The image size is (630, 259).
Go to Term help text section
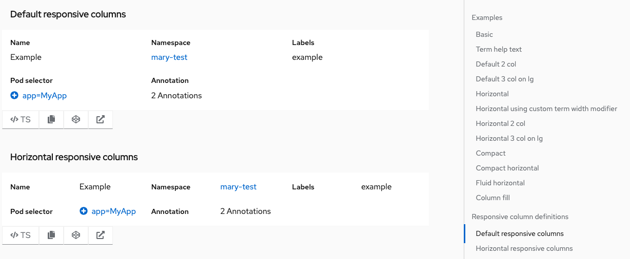coord(499,49)
